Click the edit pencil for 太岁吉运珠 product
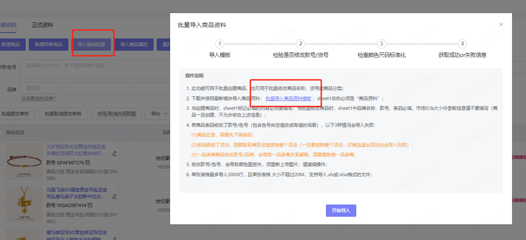 [x=115, y=153]
